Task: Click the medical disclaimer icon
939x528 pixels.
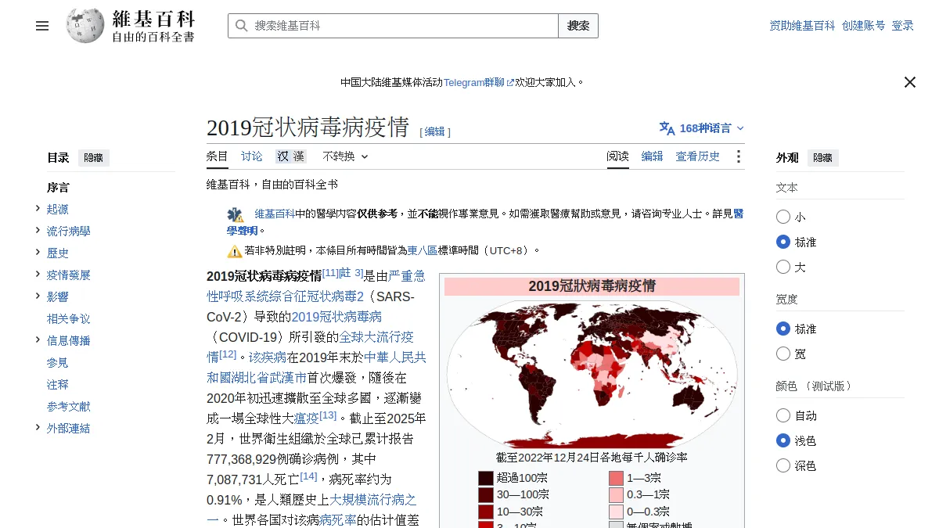Action: pos(236,214)
